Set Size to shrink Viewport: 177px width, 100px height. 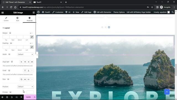click(28, 79)
